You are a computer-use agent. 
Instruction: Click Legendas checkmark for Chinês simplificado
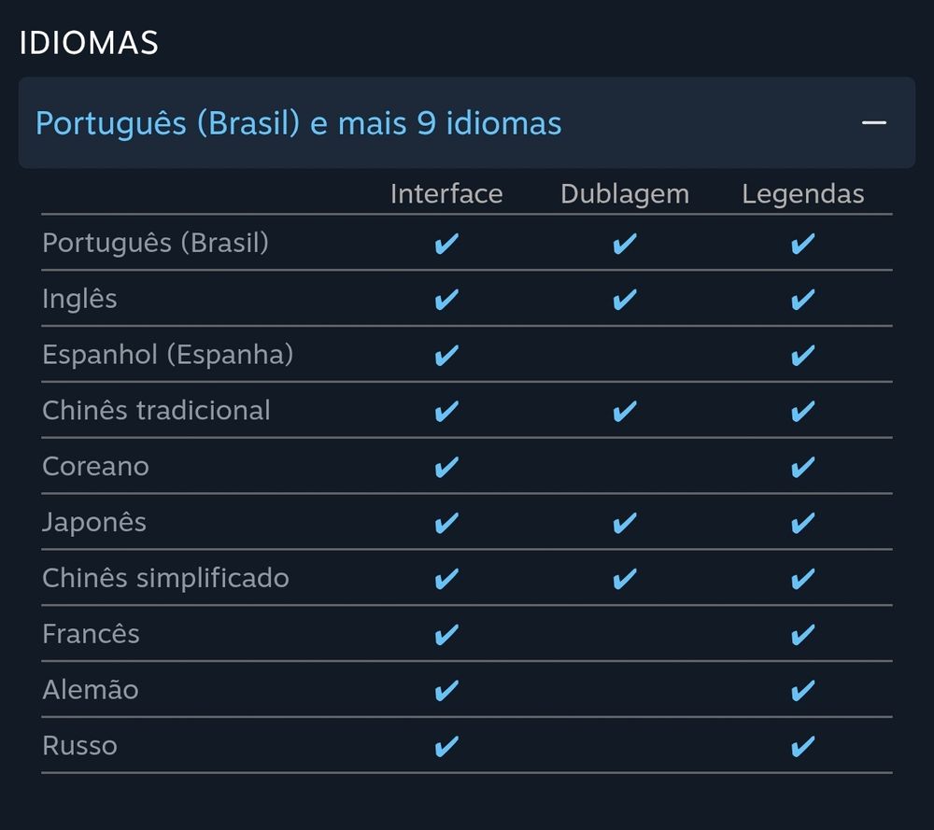point(803,579)
